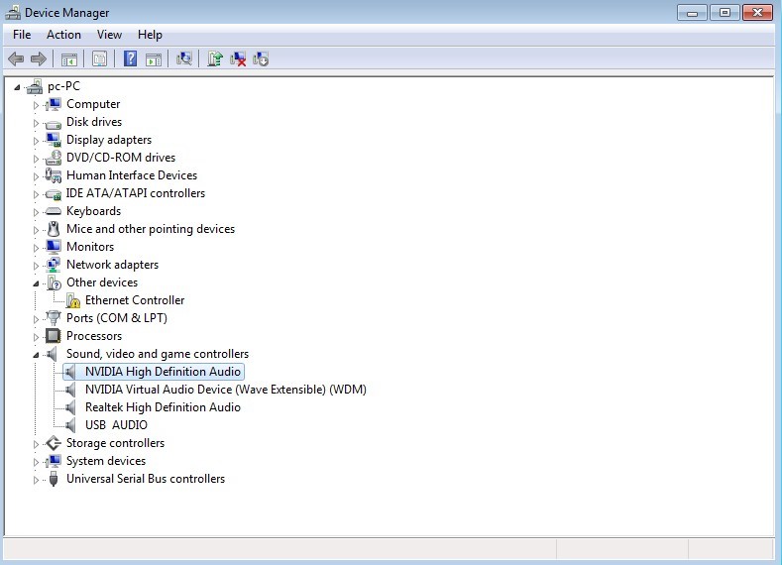
Task: Select the DVD/CD-ROM drives label
Action: coord(121,158)
